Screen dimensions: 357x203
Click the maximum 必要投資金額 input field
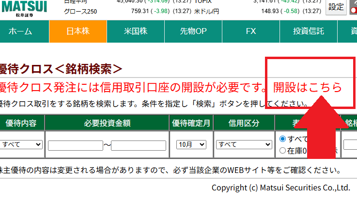click(139, 145)
